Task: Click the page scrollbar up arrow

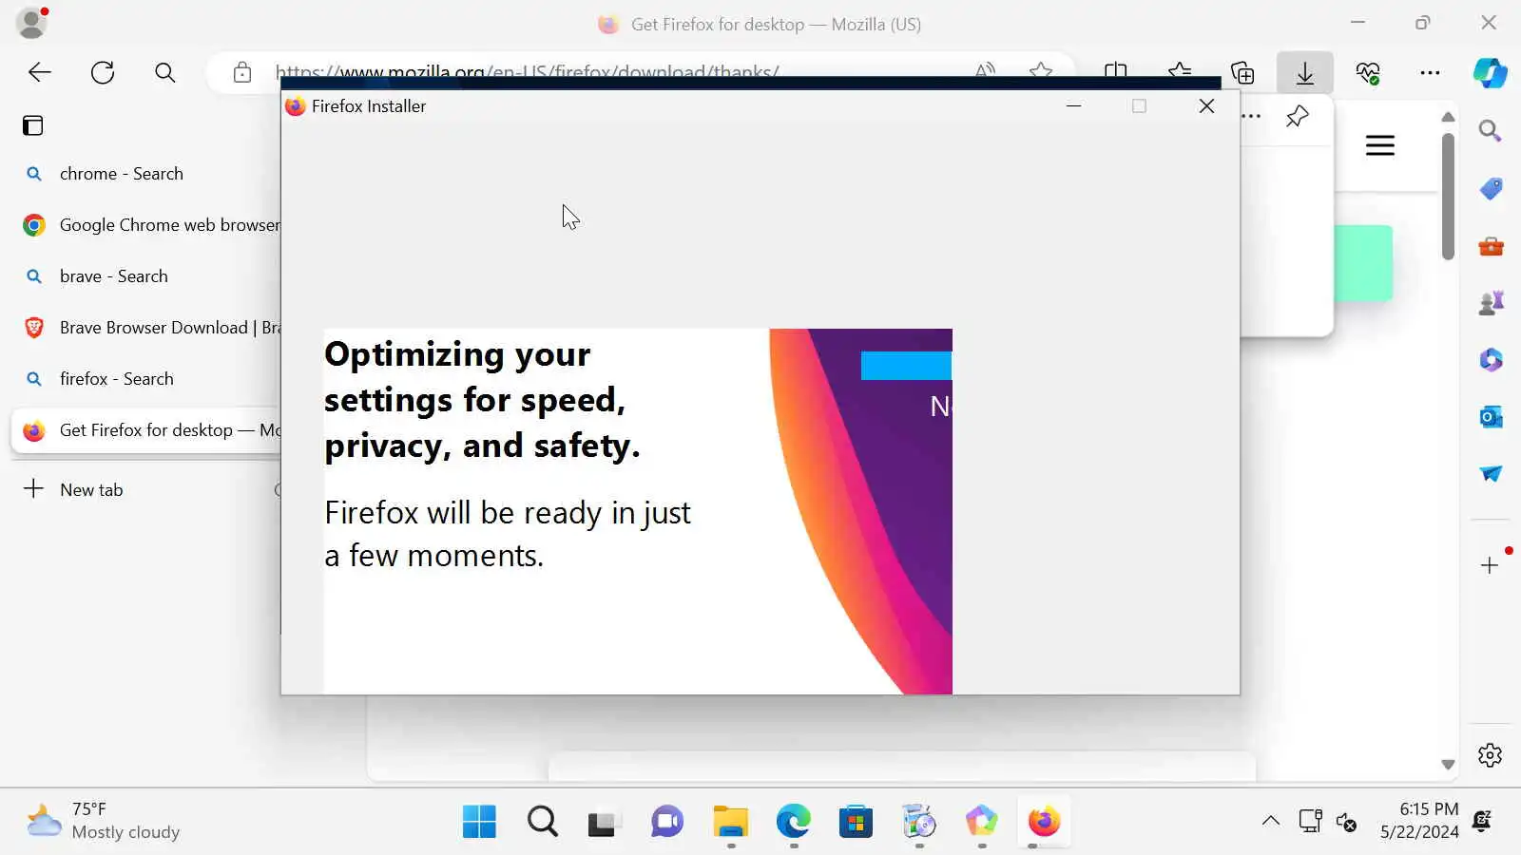Action: click(x=1448, y=117)
